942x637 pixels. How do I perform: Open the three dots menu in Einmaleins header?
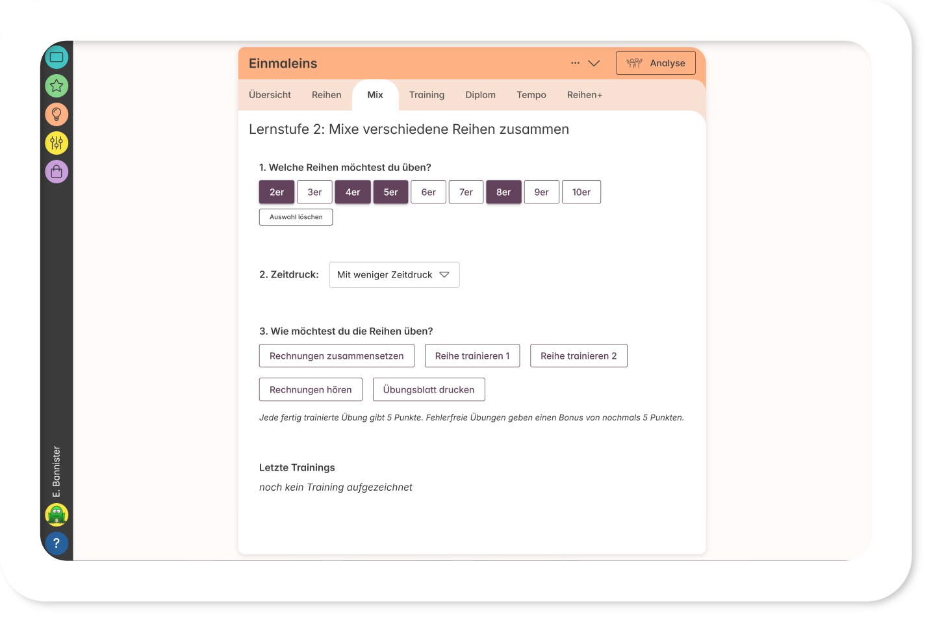point(575,63)
